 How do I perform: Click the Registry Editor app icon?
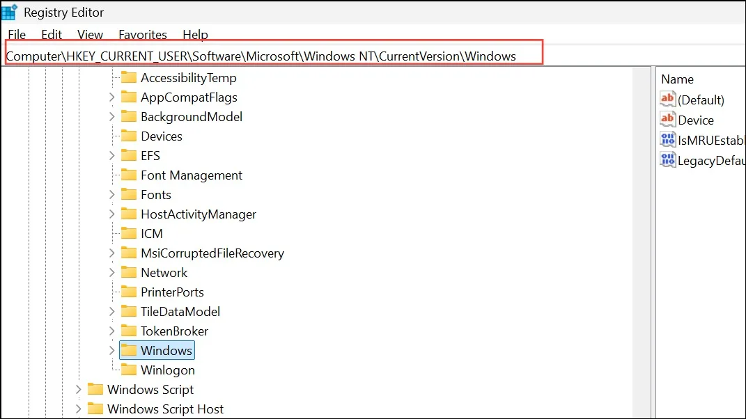(x=9, y=13)
